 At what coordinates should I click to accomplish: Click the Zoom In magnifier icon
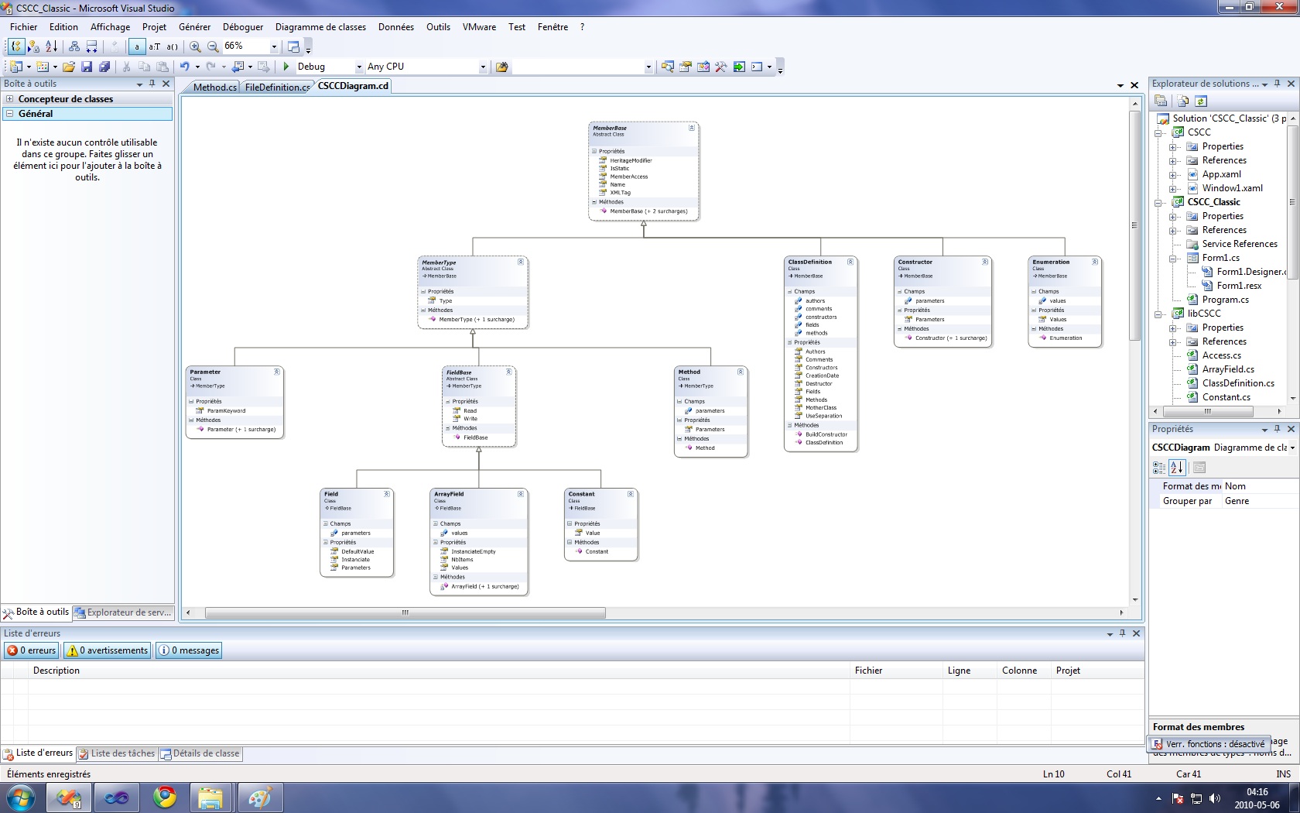click(x=195, y=46)
